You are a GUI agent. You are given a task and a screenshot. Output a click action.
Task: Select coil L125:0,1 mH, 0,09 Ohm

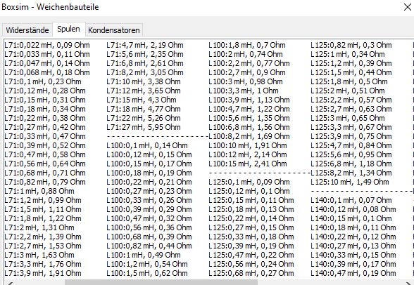[x=249, y=182]
